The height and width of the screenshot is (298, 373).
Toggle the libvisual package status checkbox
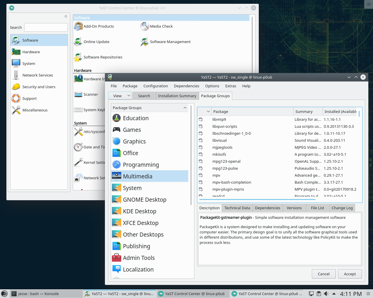click(x=200, y=140)
